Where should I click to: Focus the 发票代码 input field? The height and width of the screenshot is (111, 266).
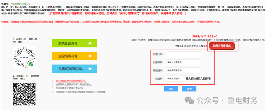184,54
